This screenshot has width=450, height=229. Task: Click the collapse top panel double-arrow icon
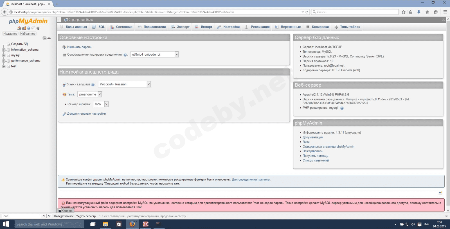coord(444,20)
